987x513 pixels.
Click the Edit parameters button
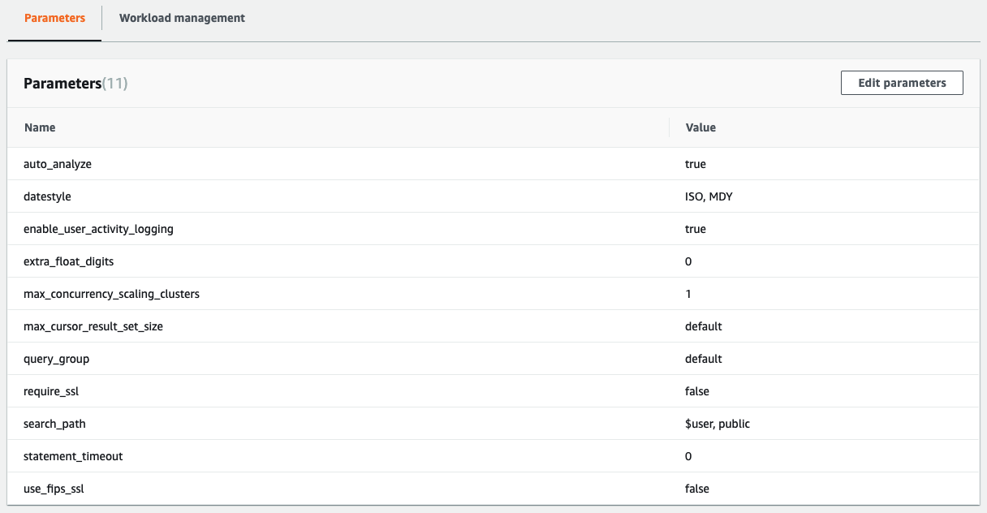coord(901,82)
